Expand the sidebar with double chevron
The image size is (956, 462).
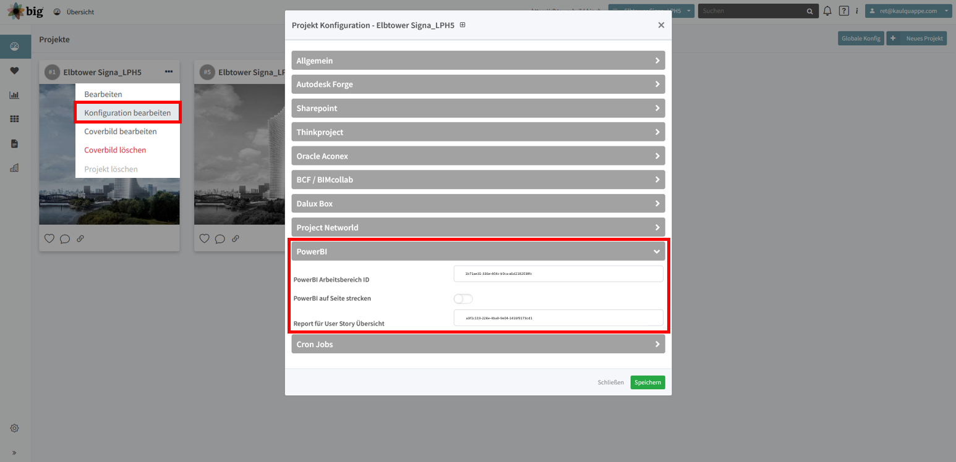point(15,453)
